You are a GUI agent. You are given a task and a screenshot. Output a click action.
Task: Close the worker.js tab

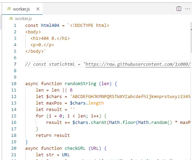38,9
